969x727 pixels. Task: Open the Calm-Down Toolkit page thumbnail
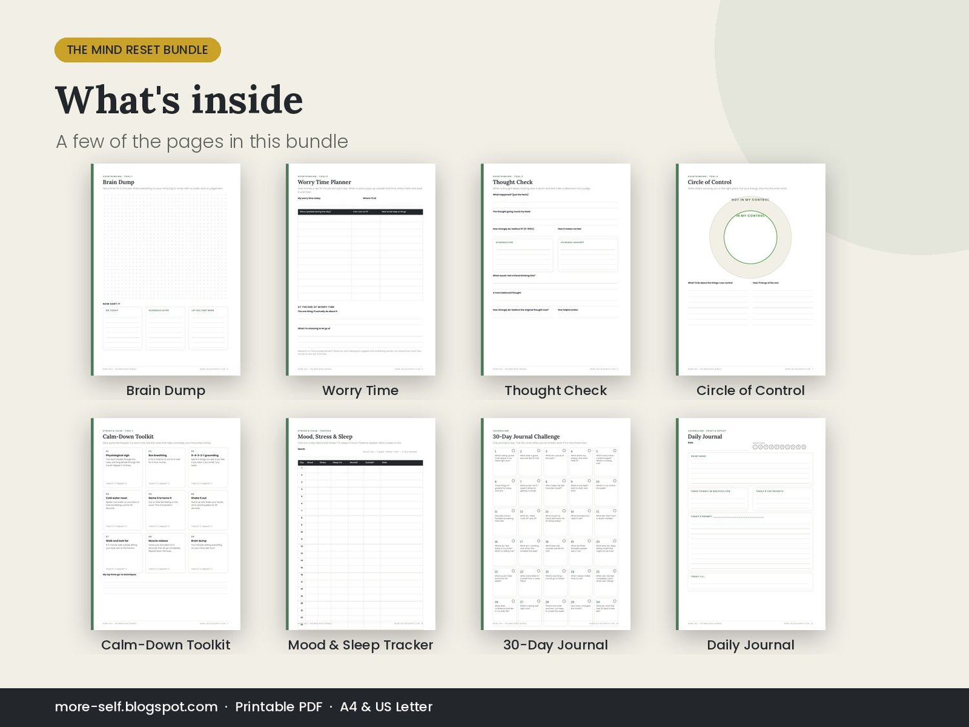(166, 524)
